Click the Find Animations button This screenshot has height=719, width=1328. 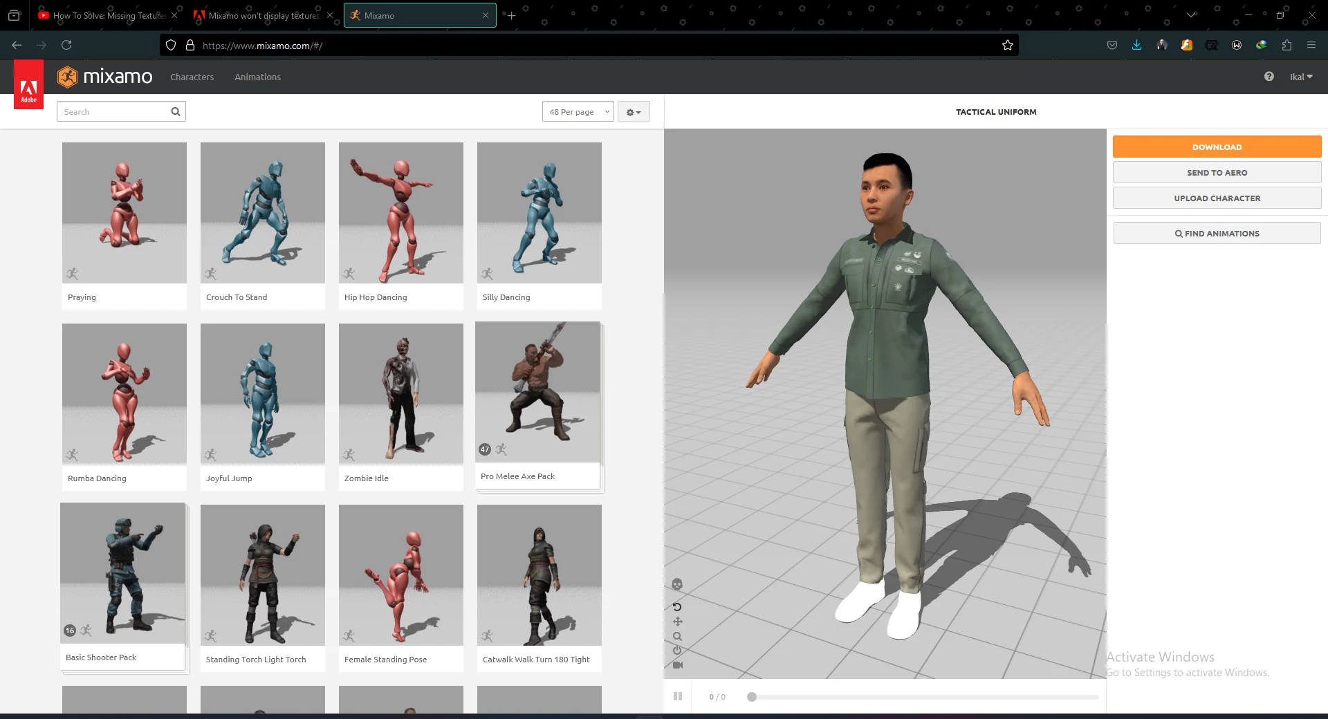(x=1217, y=233)
